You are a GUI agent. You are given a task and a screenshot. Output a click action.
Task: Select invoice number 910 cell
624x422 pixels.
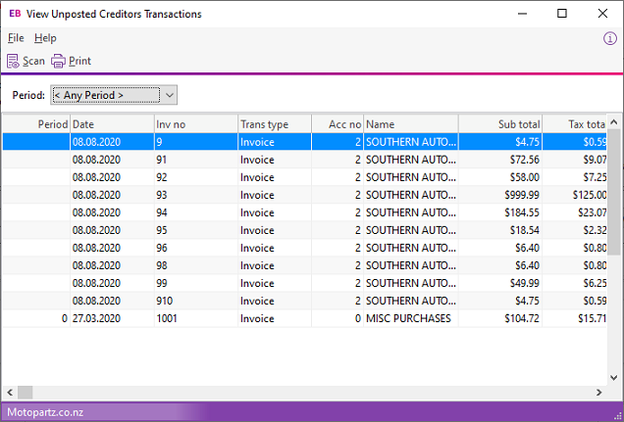click(196, 301)
